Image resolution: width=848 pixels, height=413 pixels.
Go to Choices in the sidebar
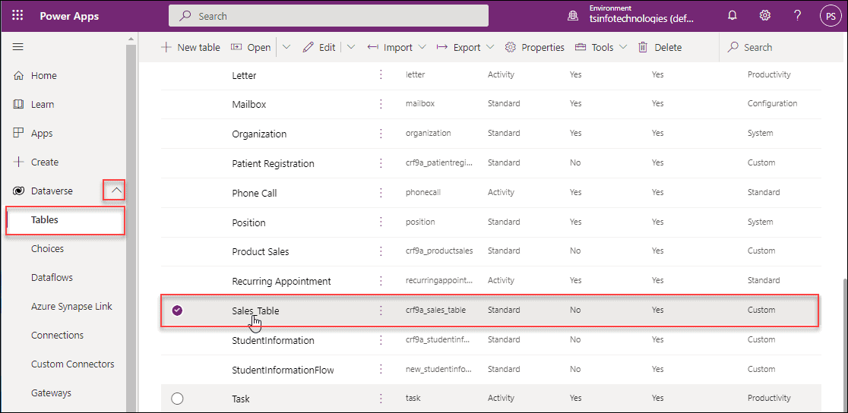[x=48, y=249]
